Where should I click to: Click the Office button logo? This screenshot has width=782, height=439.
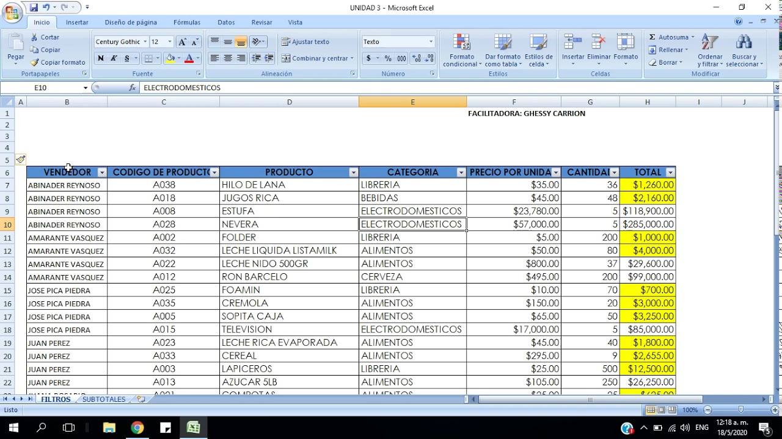tap(12, 13)
